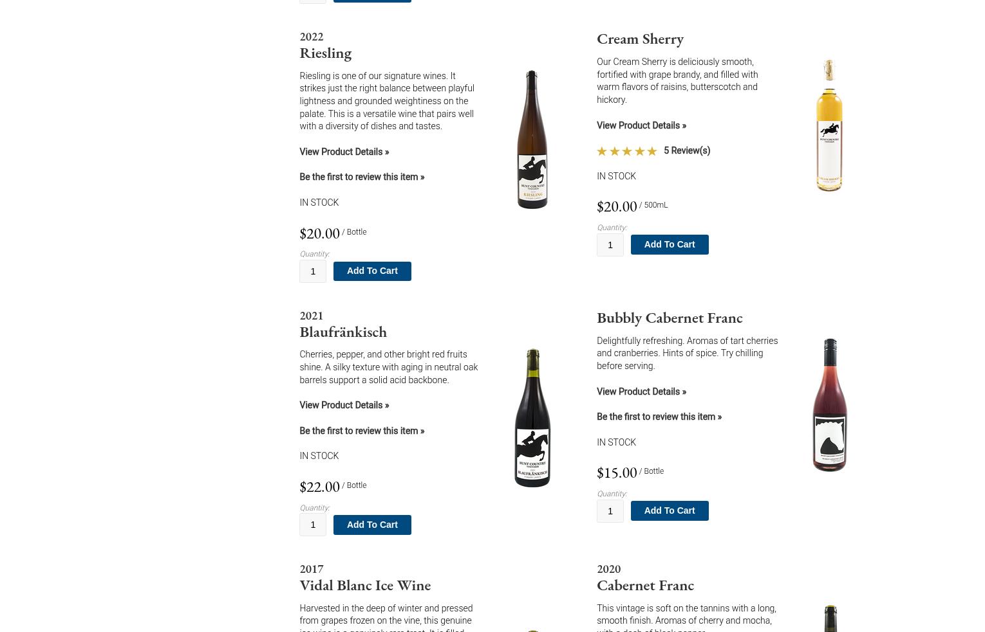Focus the Blaufränkisch quantity field
The height and width of the screenshot is (632, 985).
(313, 525)
